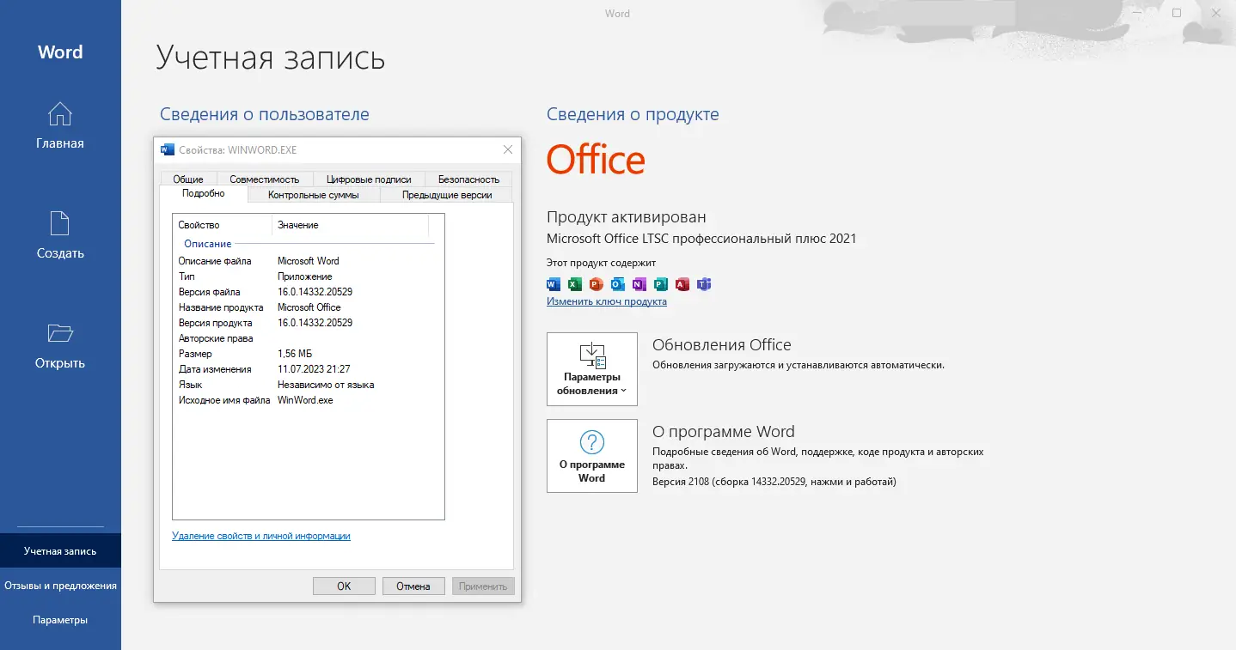Go to Главная in the Word sidebar
Screen dimensions: 1236x650
coord(60,126)
